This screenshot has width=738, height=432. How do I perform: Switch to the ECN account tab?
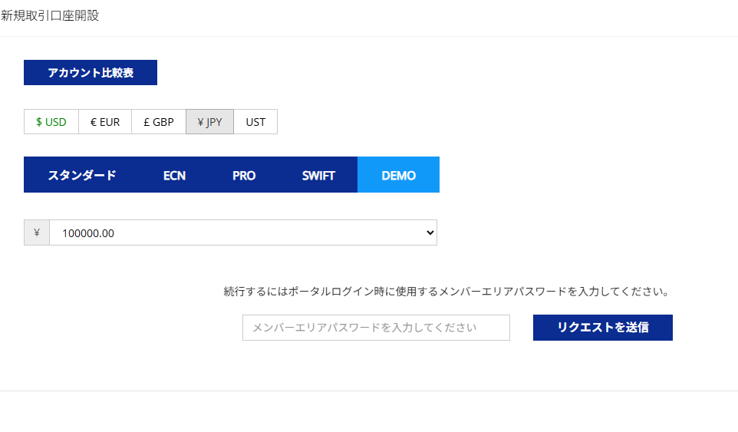pyautogui.click(x=174, y=175)
